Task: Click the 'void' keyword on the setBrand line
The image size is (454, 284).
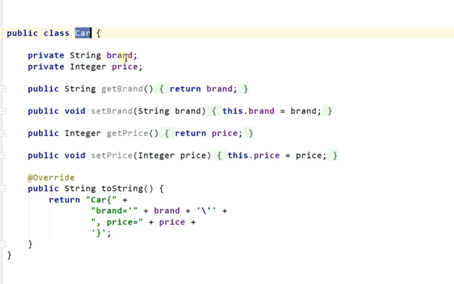Action: pyautogui.click(x=75, y=111)
